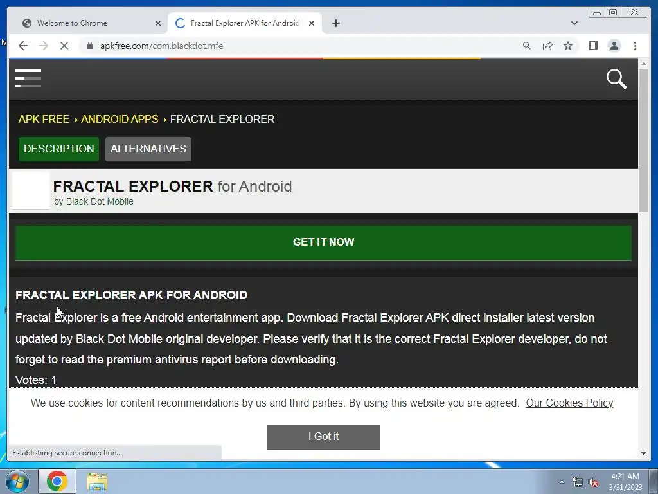Click the network tray icon
The image size is (658, 494).
pyautogui.click(x=578, y=482)
